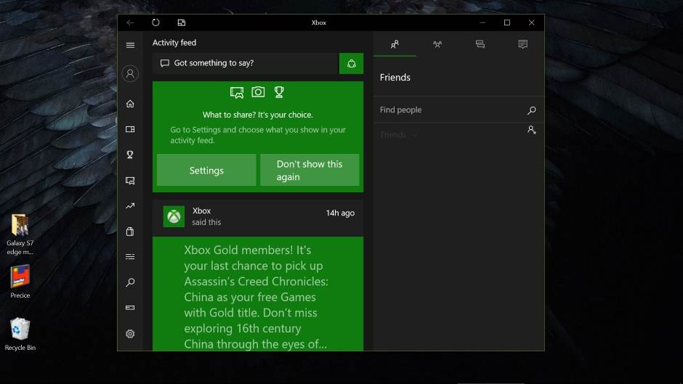Click the green Settings button
This screenshot has height=384, width=683.
[206, 170]
